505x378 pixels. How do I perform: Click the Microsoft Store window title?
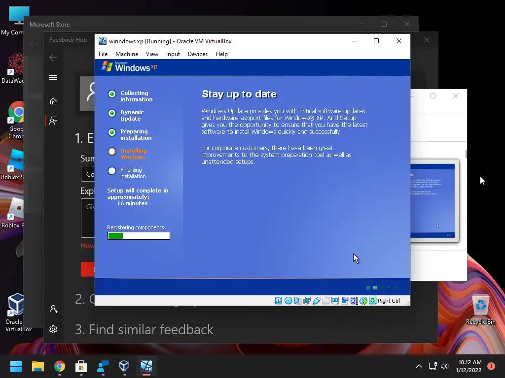click(50, 25)
